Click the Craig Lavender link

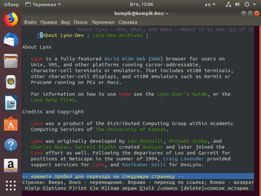click(183, 159)
